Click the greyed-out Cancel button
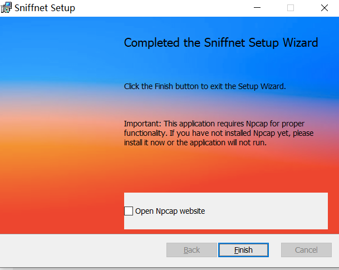 [306, 250]
